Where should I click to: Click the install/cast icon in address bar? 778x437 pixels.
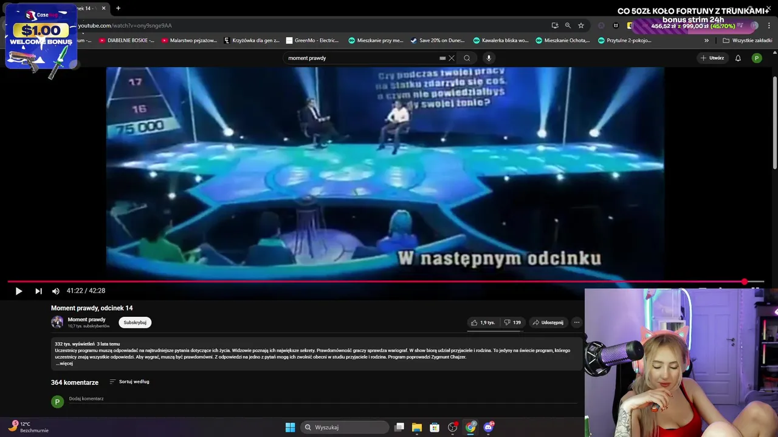555,25
